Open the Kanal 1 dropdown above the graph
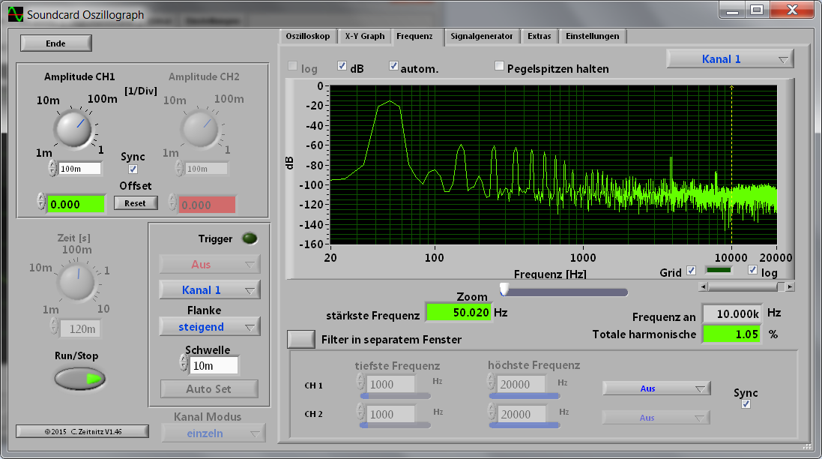 729,58
